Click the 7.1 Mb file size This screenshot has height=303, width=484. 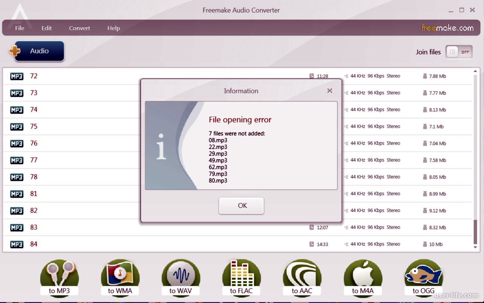coord(436,127)
